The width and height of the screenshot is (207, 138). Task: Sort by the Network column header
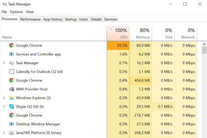click(x=186, y=34)
